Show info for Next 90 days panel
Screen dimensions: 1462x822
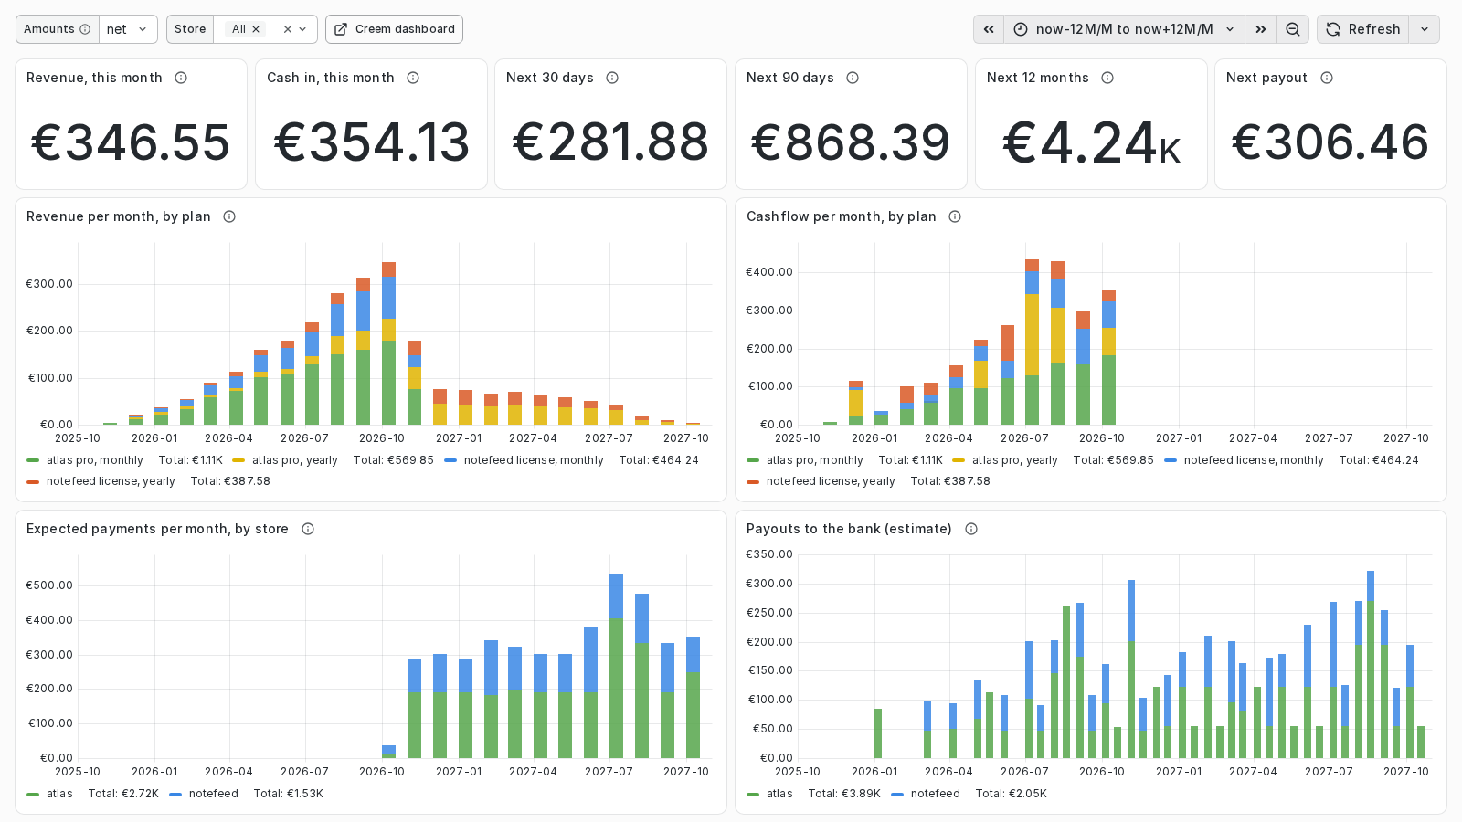(853, 78)
